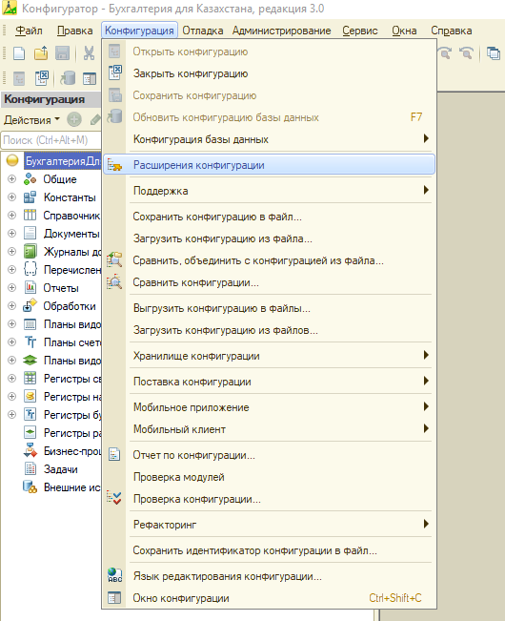The height and width of the screenshot is (621, 505).
Task: Choose Загрузить конфигурацию из файла
Action: point(270,238)
